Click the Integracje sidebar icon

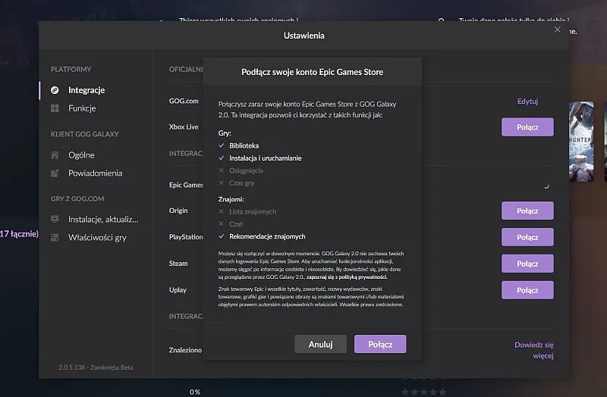pyautogui.click(x=55, y=90)
